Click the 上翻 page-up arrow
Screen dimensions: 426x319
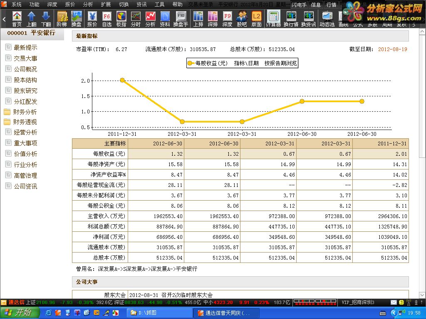(x=32, y=19)
